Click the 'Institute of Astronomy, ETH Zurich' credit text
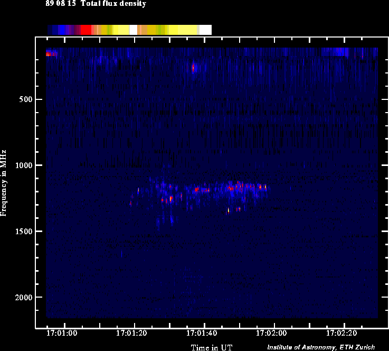The width and height of the screenshot is (389, 351). [321, 347]
